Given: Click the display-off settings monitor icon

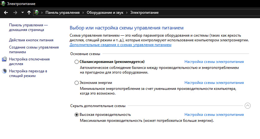Looking at the screenshot, I should (x=4, y=59).
